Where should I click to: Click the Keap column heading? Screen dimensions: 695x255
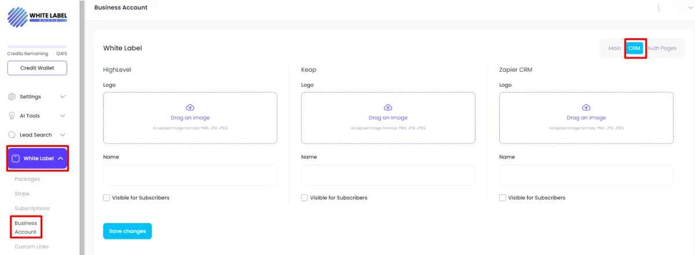(309, 70)
